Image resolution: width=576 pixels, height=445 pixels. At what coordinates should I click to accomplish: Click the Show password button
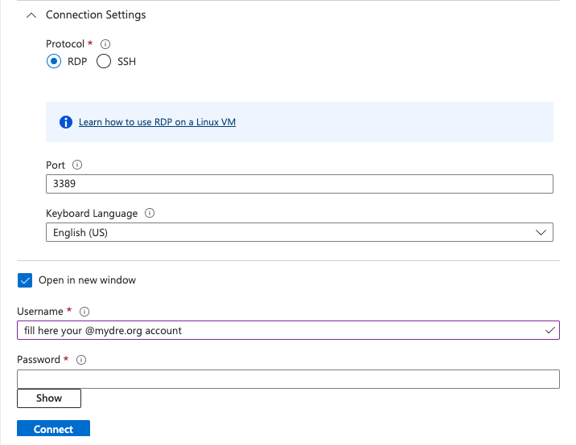[x=49, y=398]
